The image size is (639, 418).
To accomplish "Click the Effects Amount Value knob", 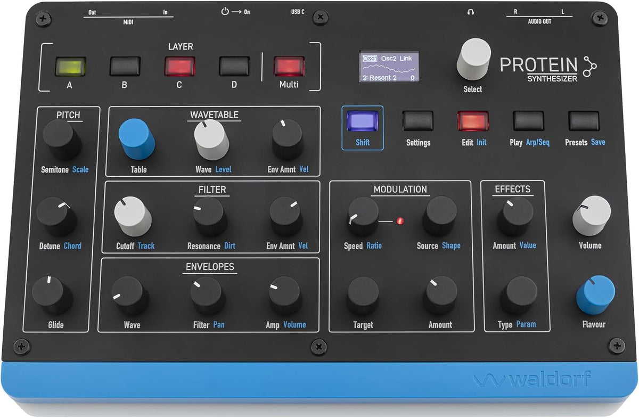I will tap(515, 217).
